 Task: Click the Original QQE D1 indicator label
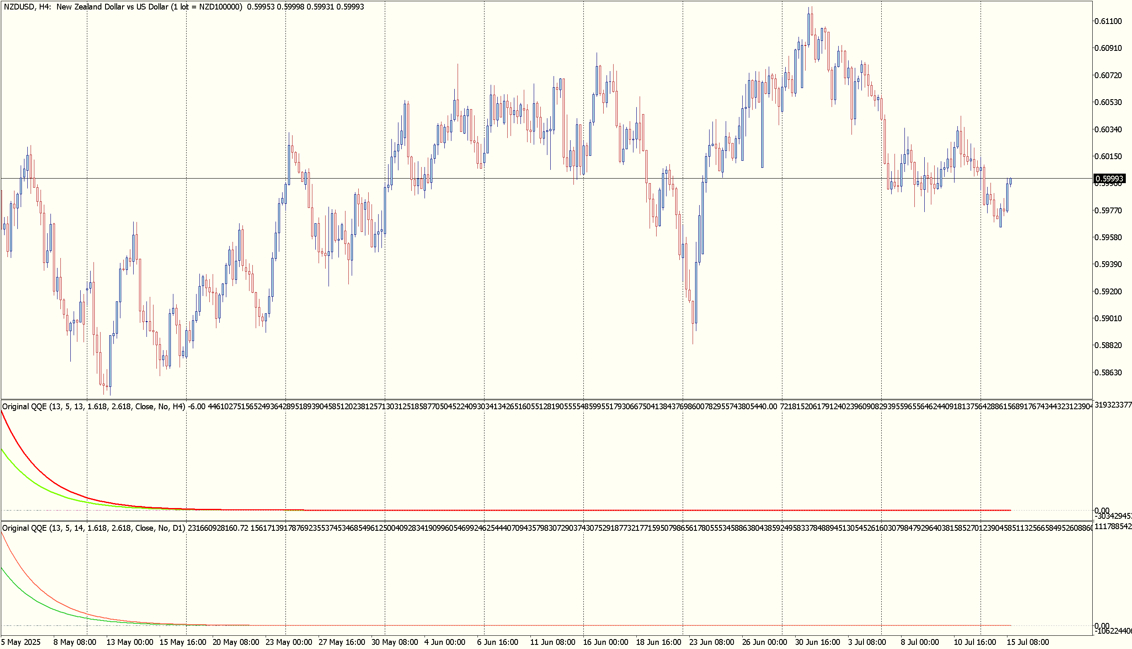coord(94,528)
